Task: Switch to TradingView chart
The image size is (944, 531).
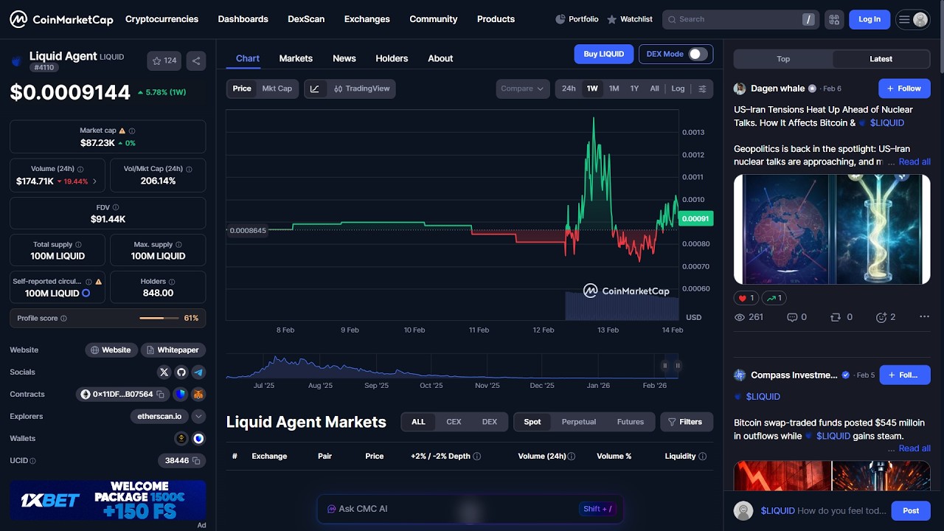Action: pos(361,88)
